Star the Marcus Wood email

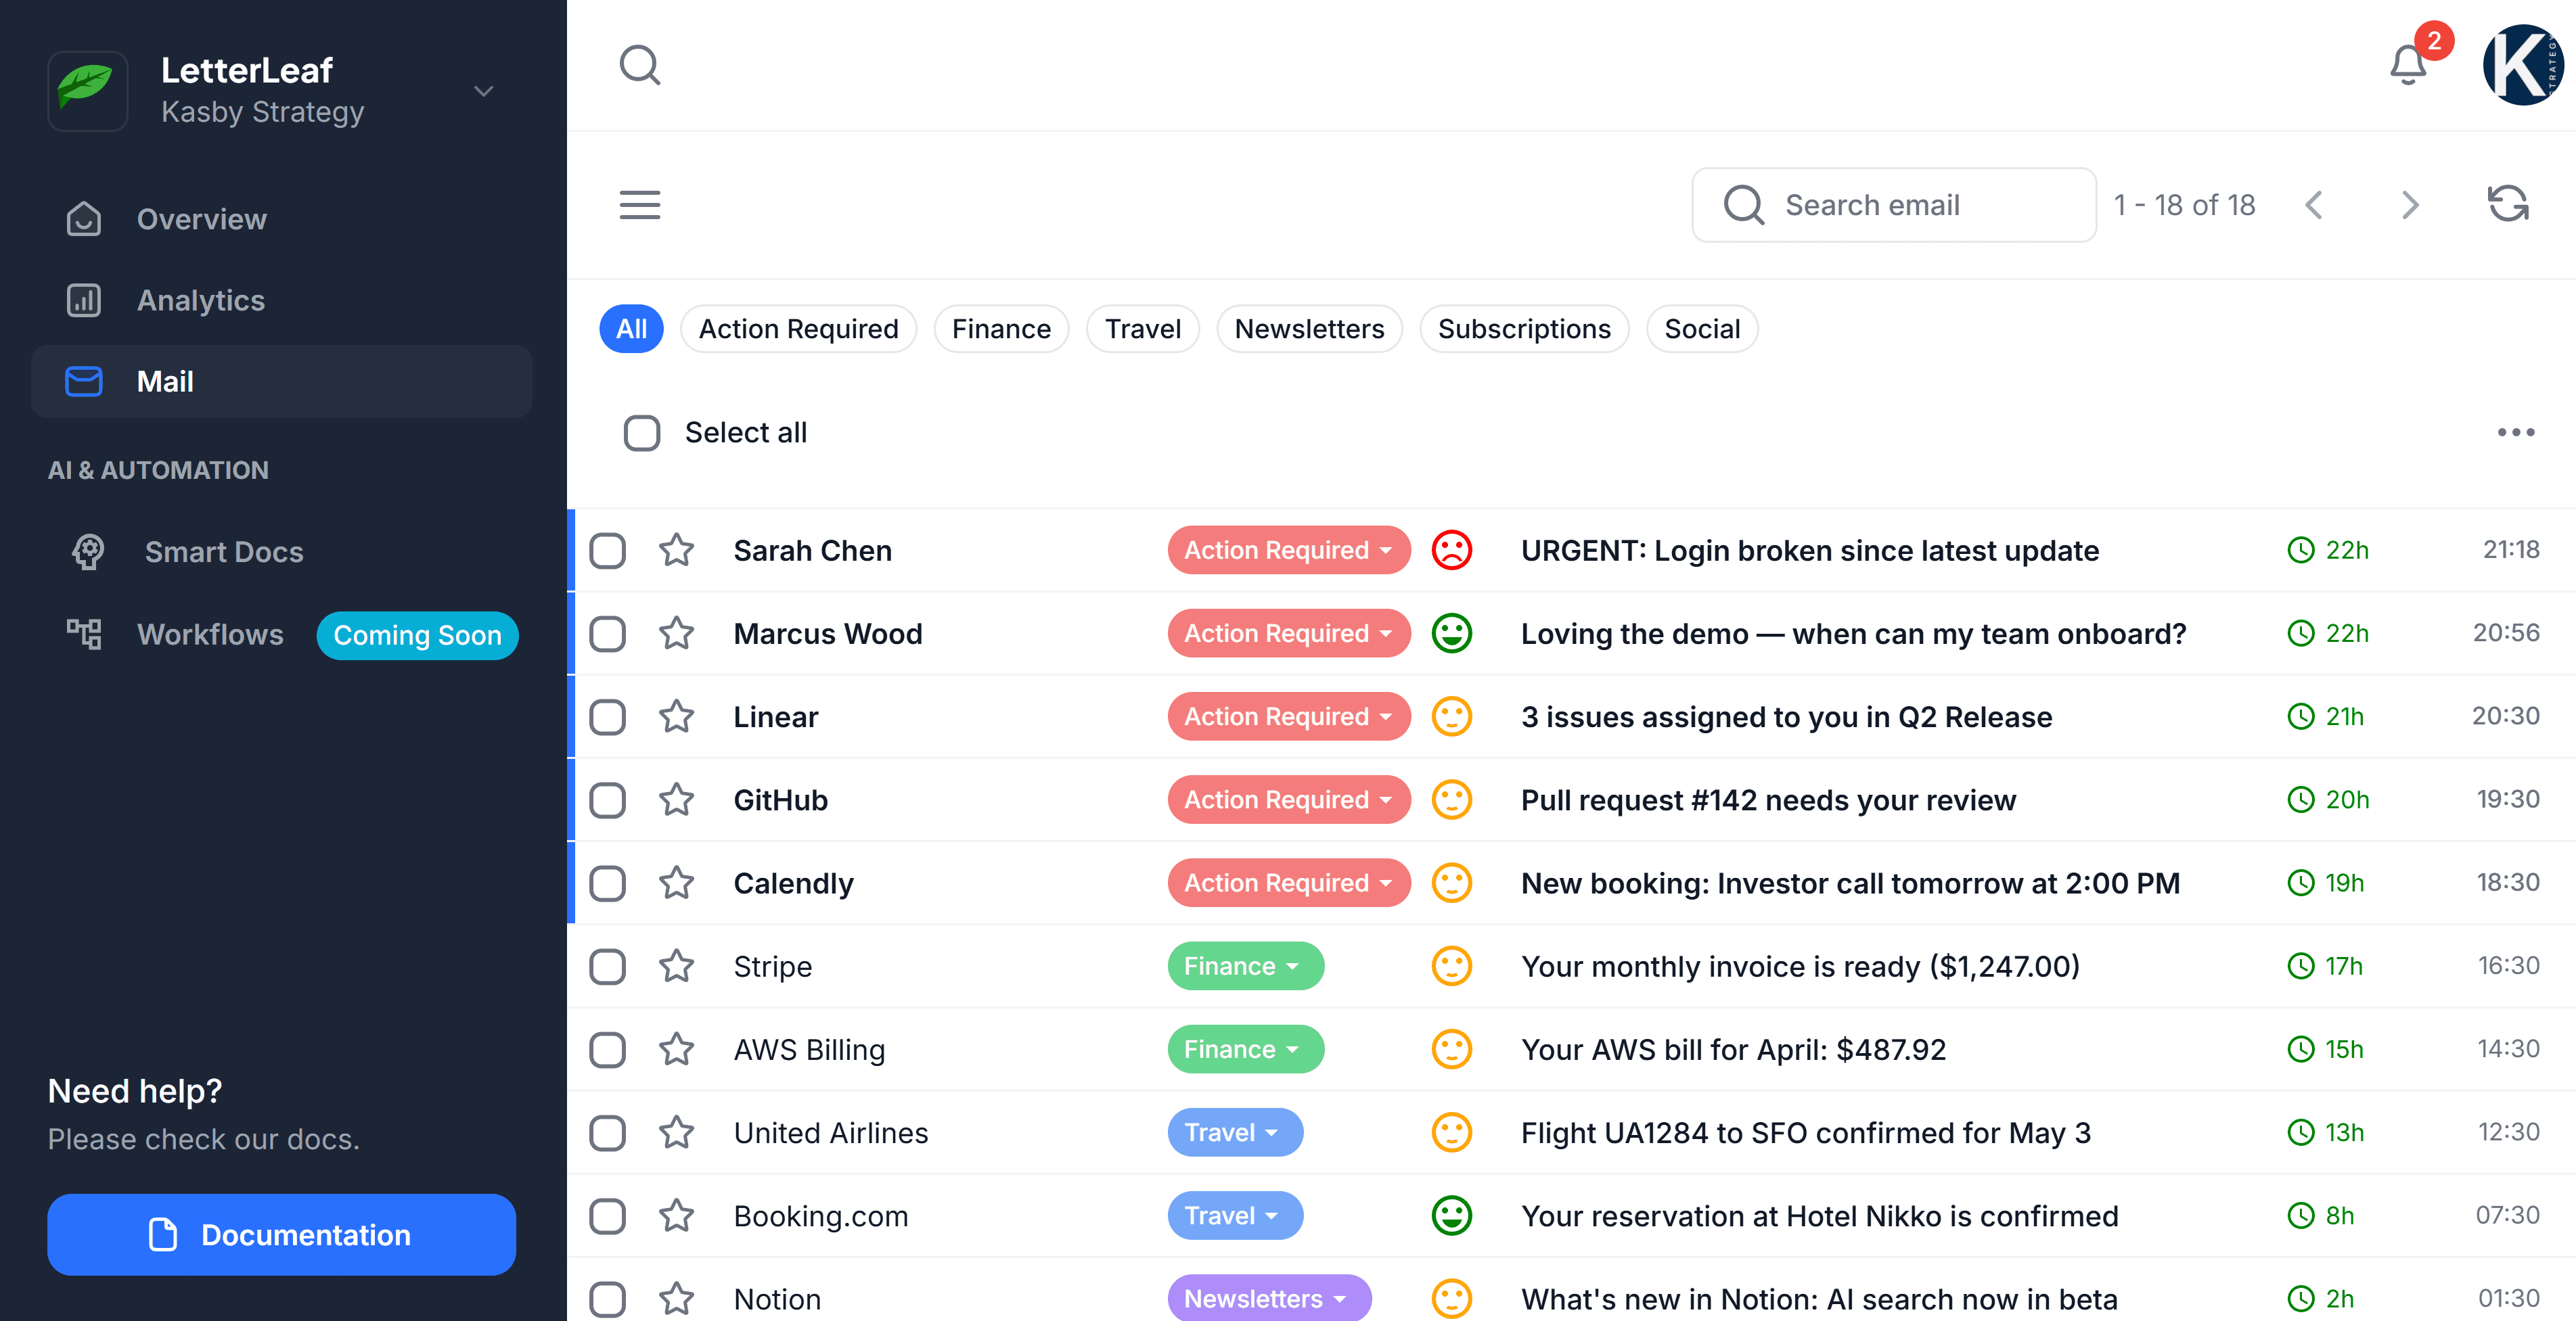[x=677, y=633]
